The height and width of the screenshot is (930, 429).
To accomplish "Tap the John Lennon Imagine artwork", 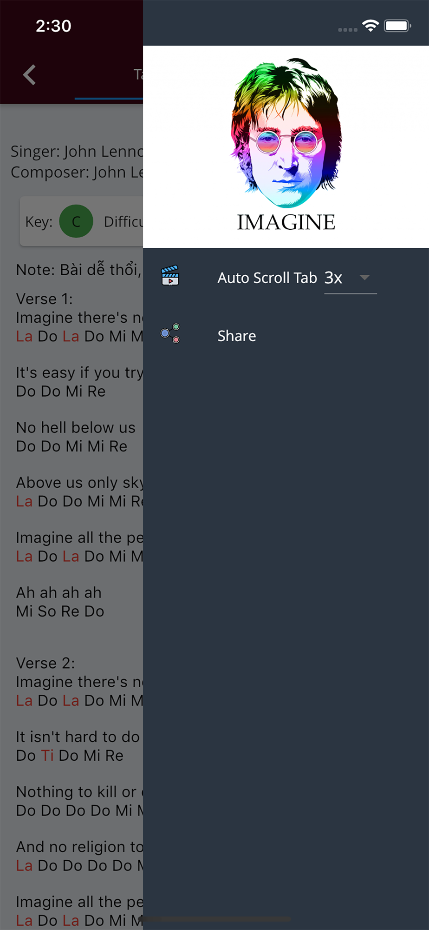I will (286, 133).
